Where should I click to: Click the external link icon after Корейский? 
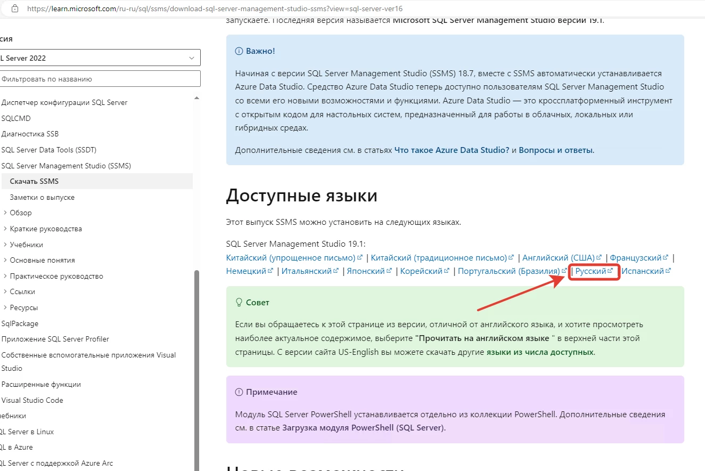click(447, 271)
